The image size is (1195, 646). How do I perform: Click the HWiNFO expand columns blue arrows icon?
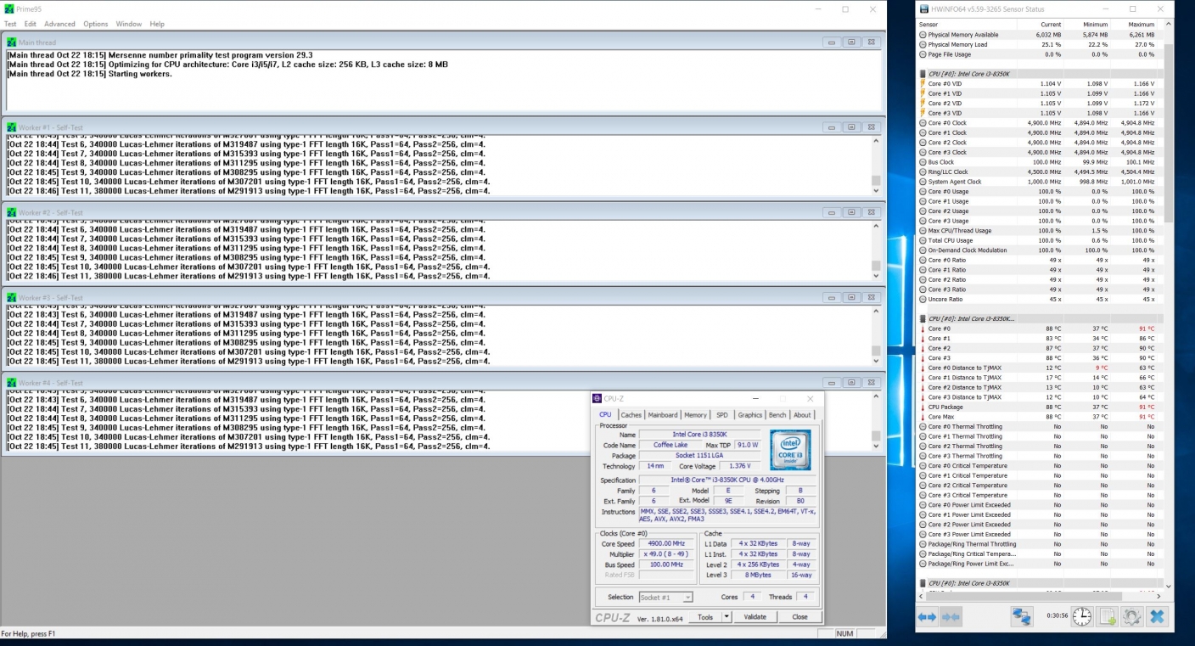pos(928,617)
